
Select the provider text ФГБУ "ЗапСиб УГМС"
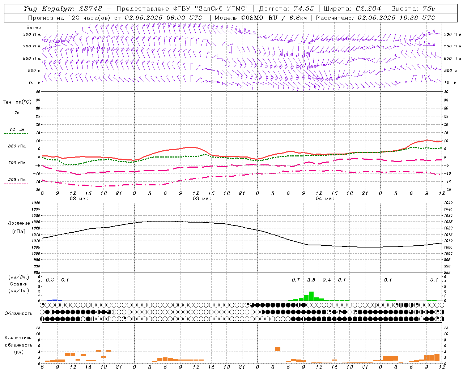pos(211,9)
